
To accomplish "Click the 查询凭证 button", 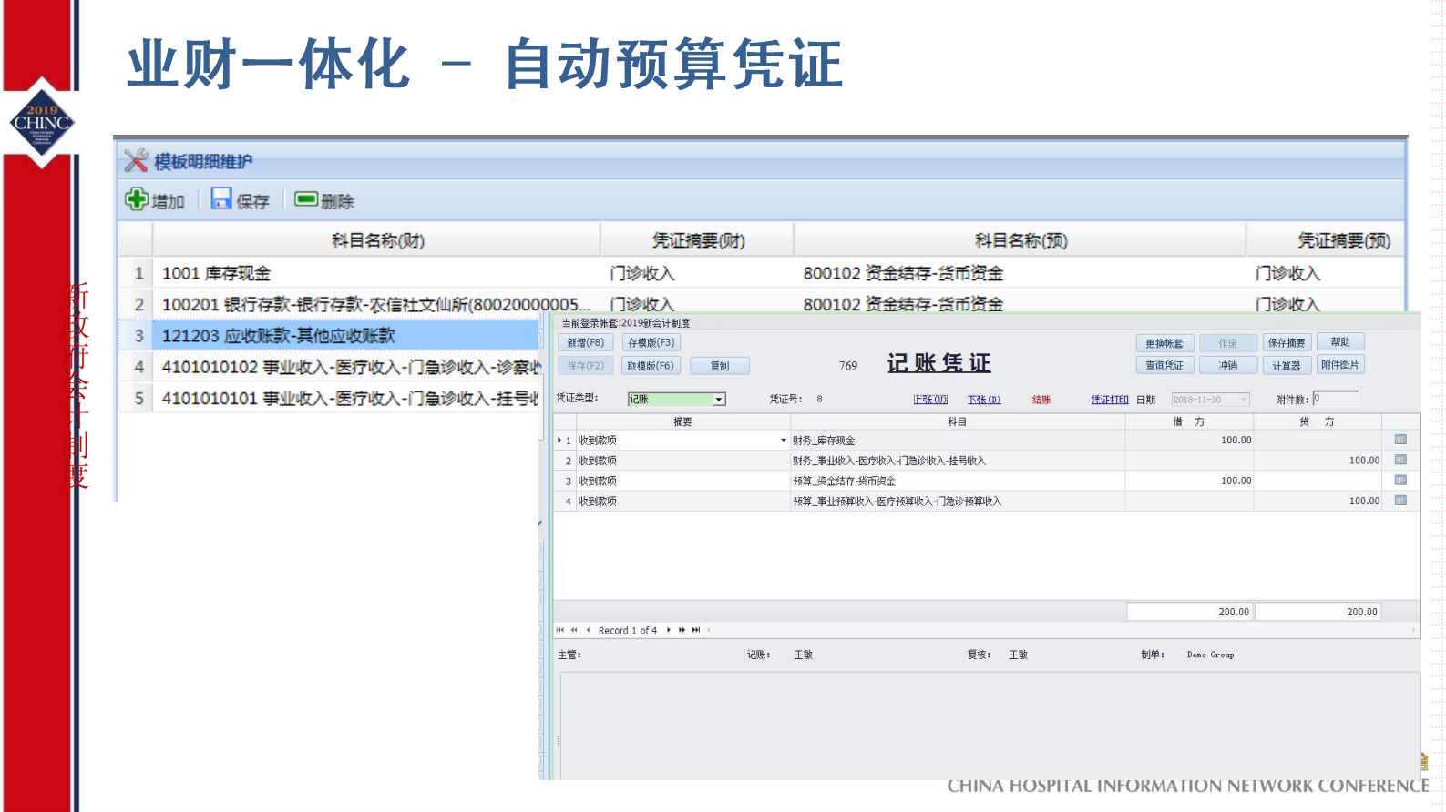I will [x=1164, y=365].
